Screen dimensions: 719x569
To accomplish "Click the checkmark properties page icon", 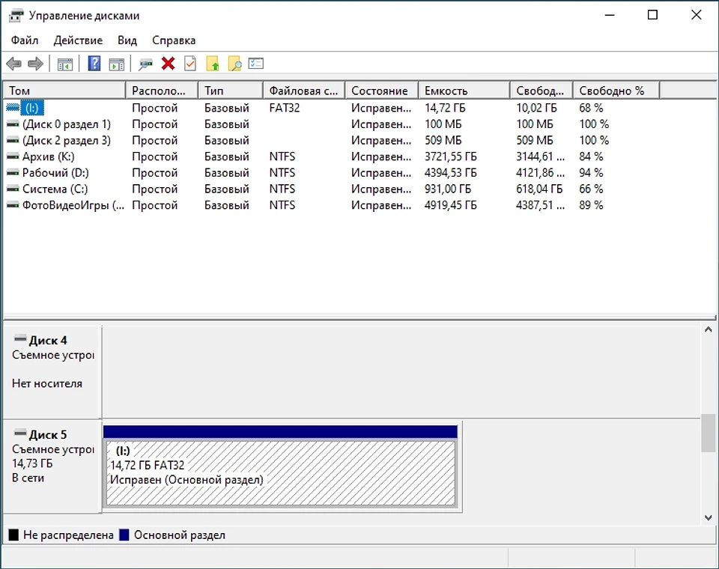I will pyautogui.click(x=190, y=64).
